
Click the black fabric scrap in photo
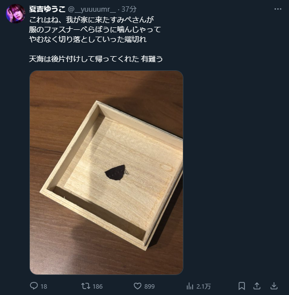point(116,173)
